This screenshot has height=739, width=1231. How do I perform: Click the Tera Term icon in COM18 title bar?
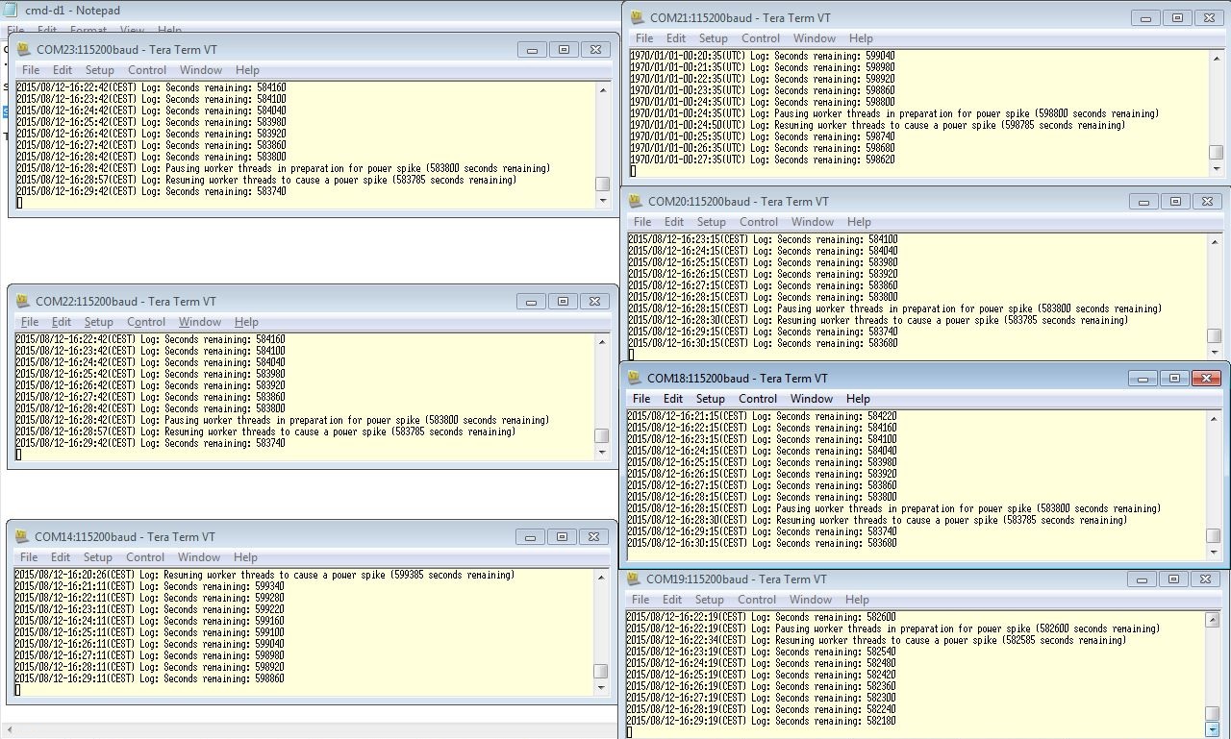(634, 379)
